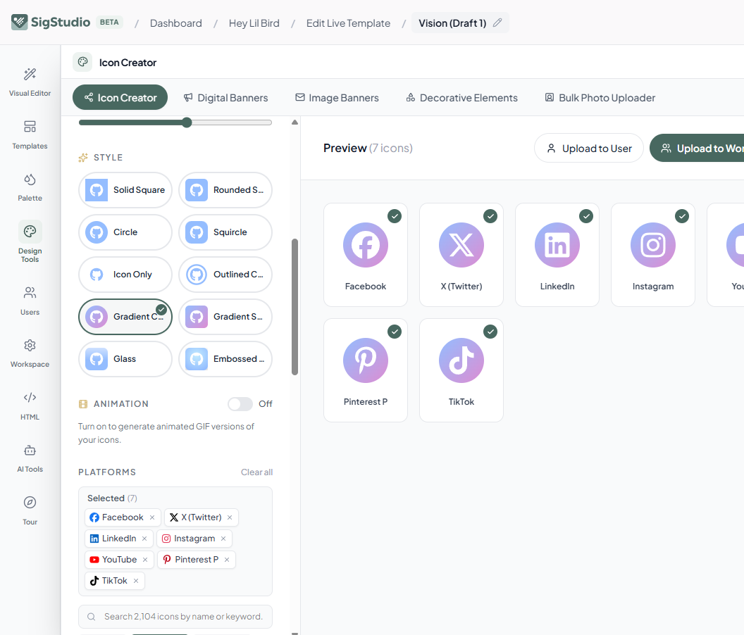Uncheck the Instagram preview card
The height and width of the screenshot is (635, 744).
[x=682, y=216]
